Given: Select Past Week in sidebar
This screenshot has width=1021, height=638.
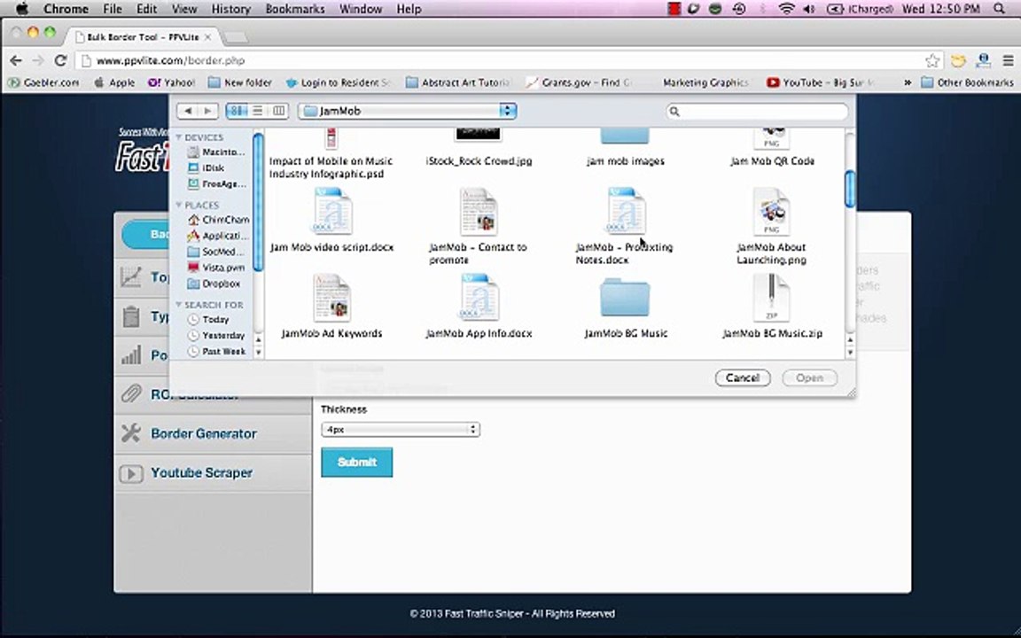Looking at the screenshot, I should 216,352.
